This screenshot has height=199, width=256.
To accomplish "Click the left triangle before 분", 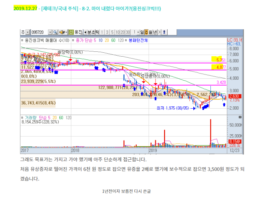I will pos(85,32).
